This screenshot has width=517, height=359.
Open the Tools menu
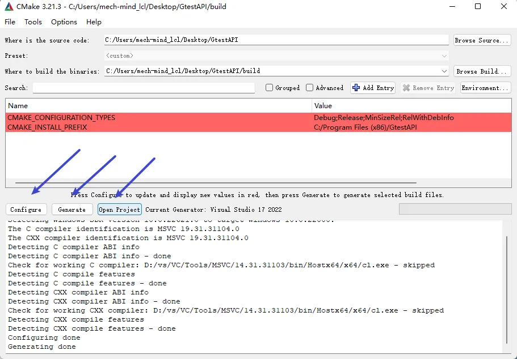[x=33, y=22]
